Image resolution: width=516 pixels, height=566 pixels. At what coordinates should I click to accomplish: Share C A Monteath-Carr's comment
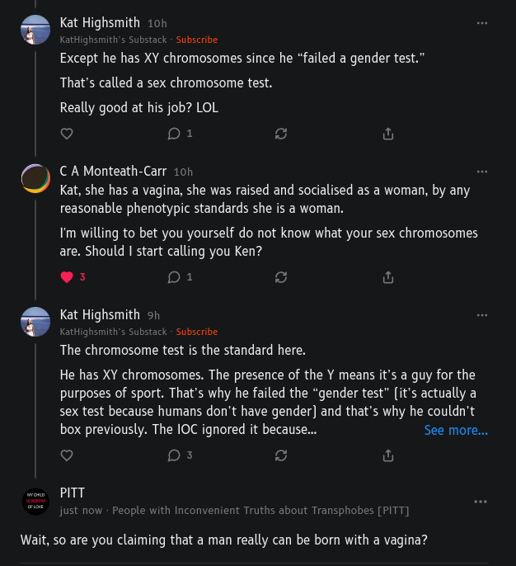coord(388,277)
